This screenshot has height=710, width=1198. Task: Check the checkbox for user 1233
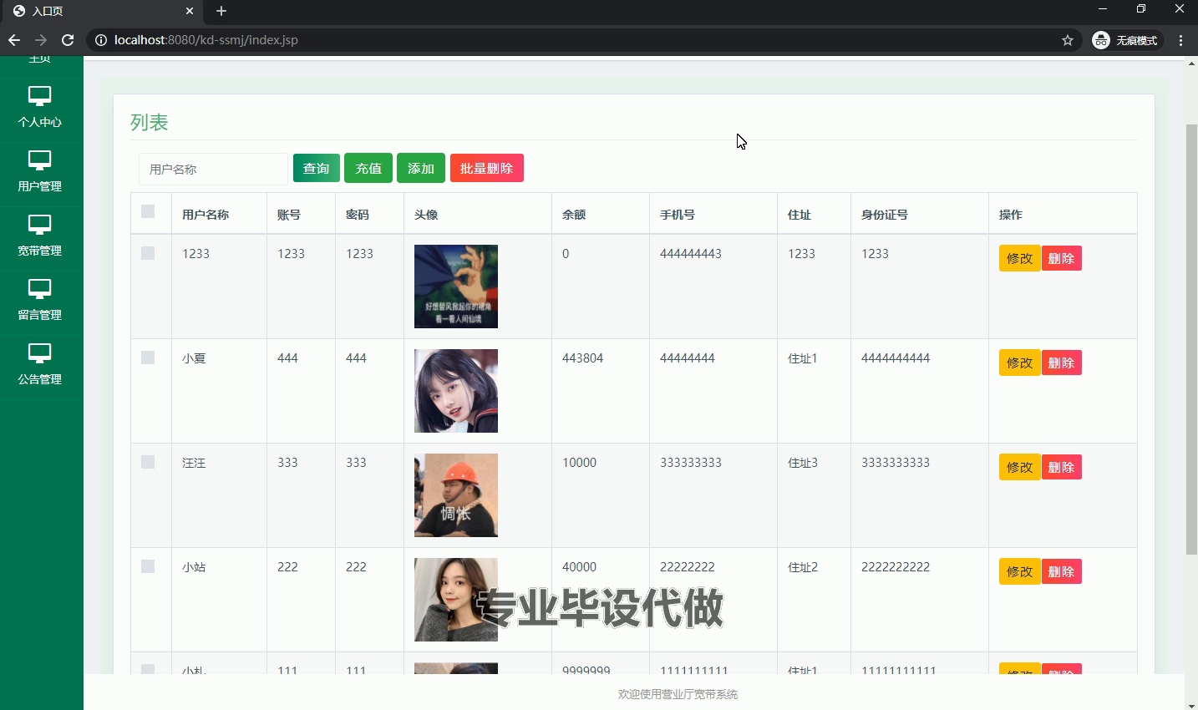[148, 253]
